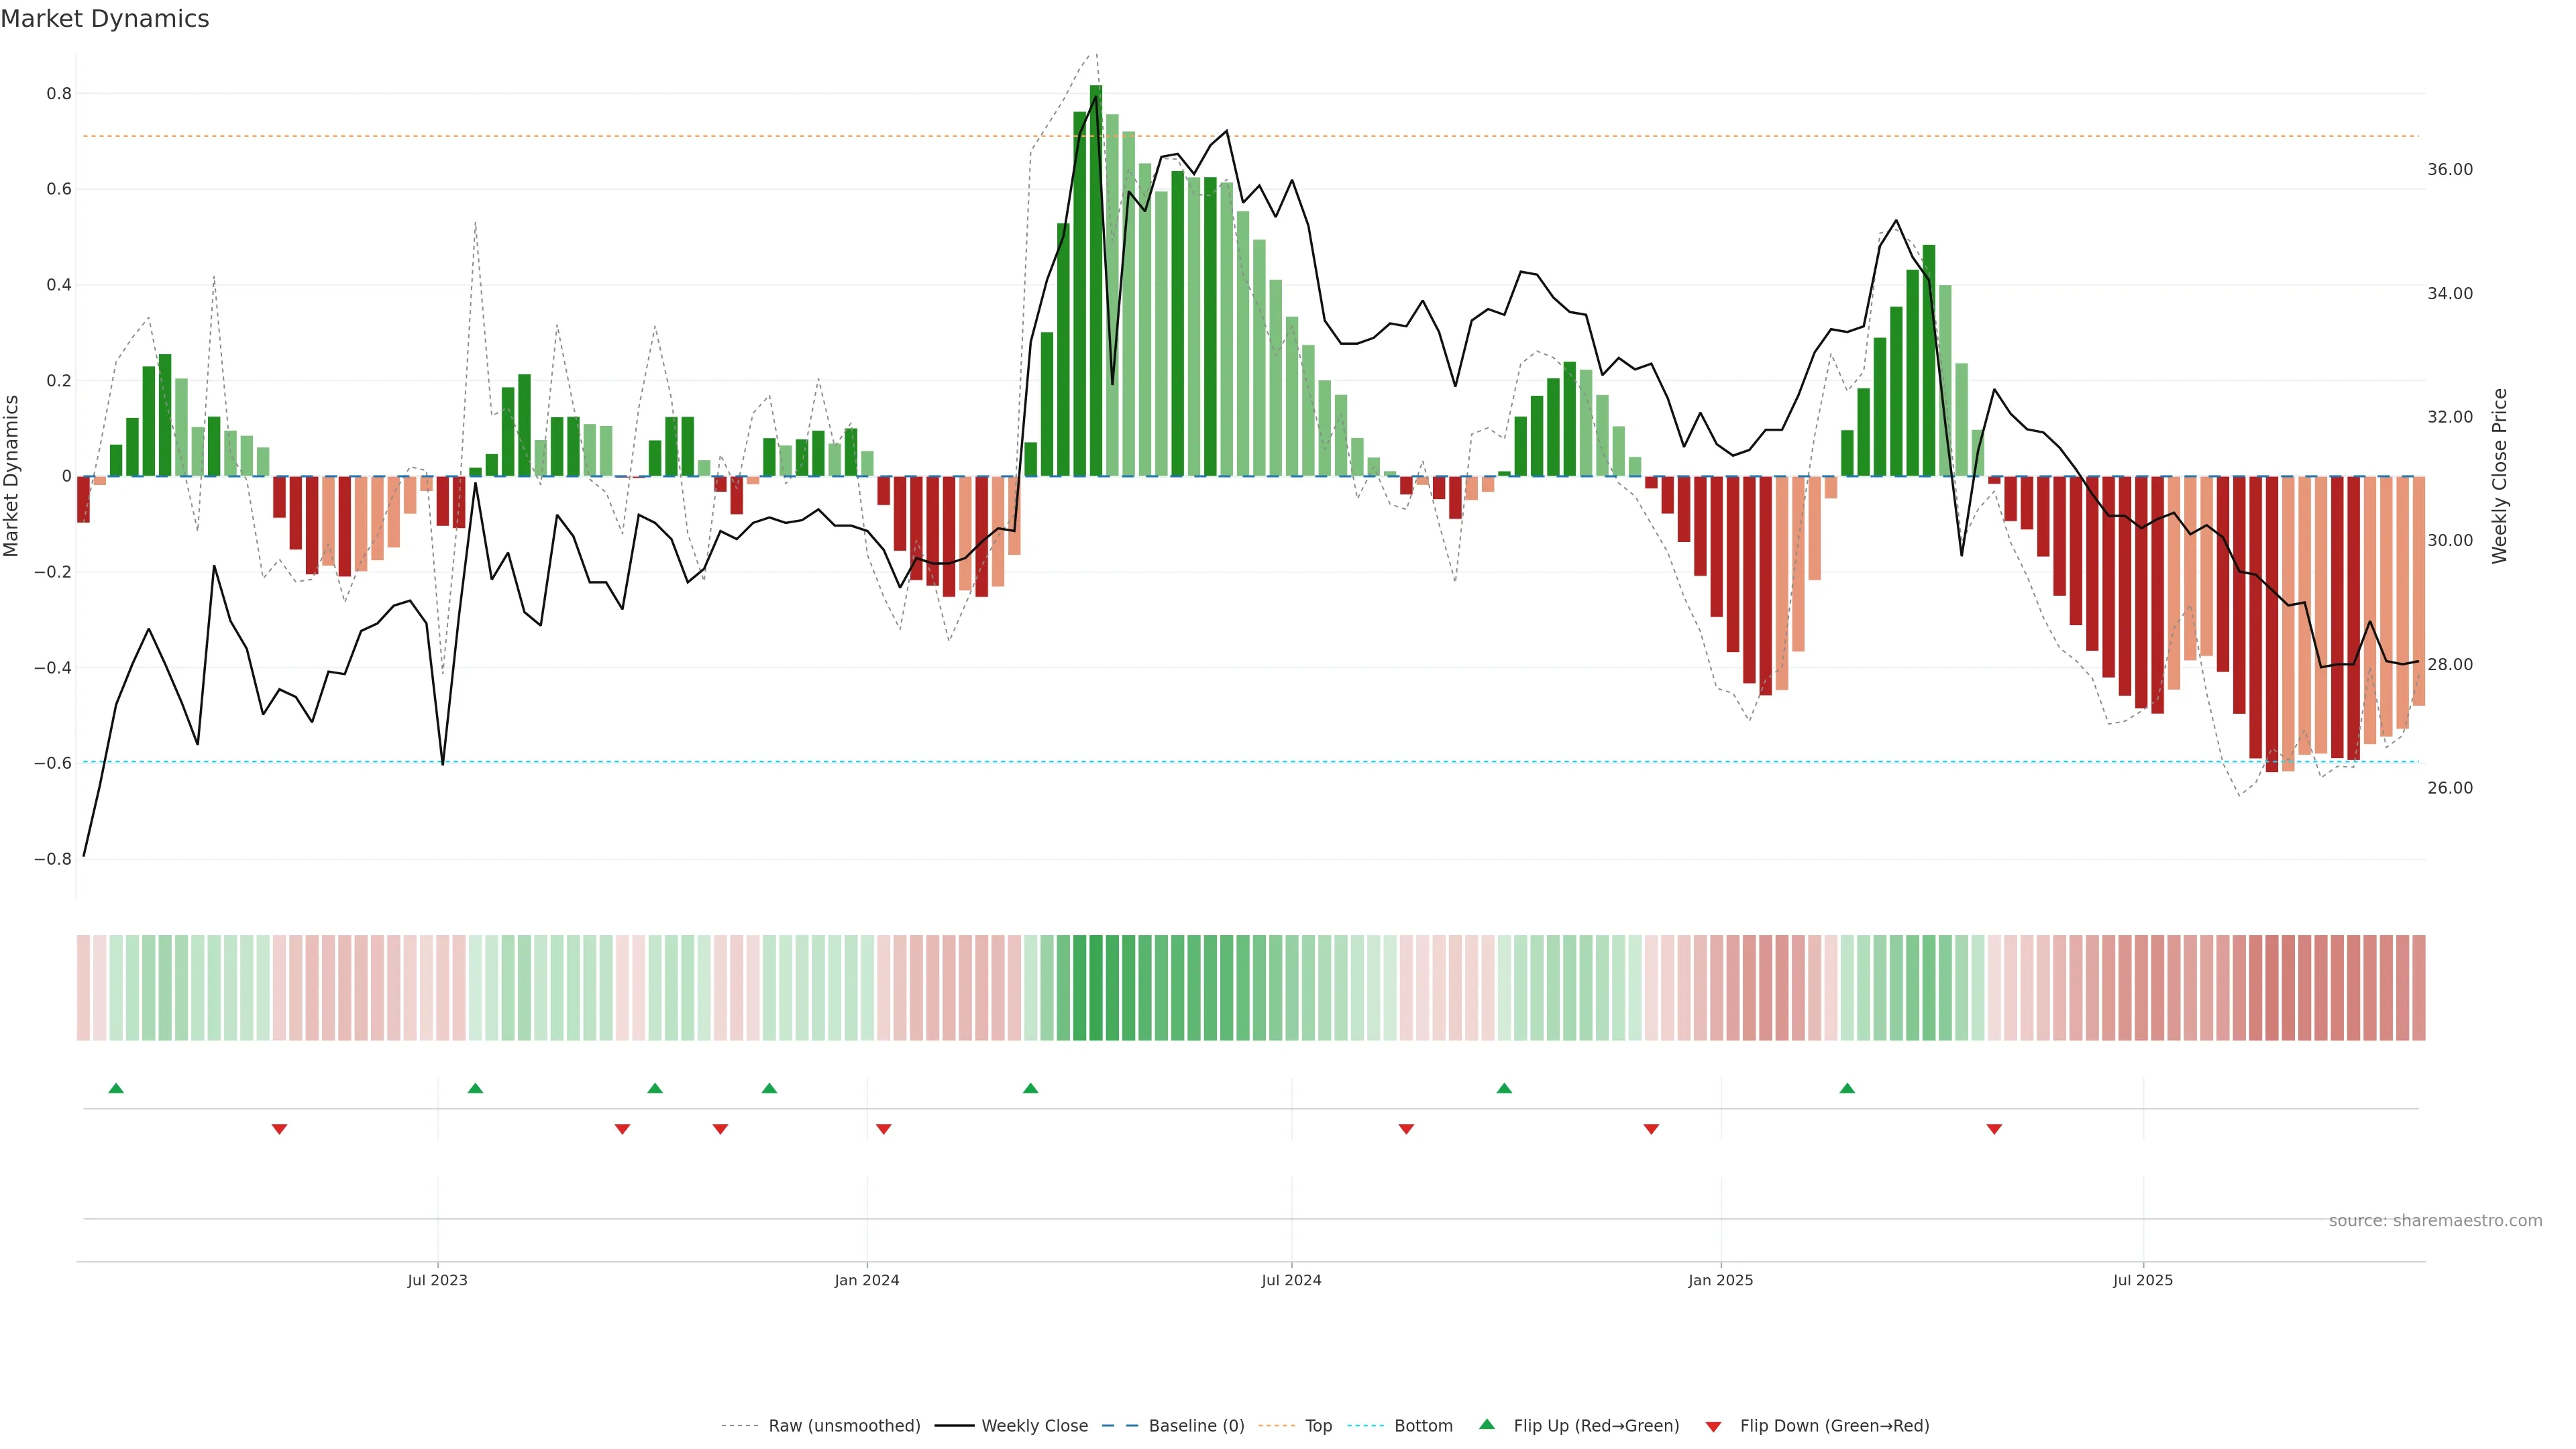Click the Flip Down legend triangle icon
Screen dimensions: 2576x1449
(1713, 1426)
